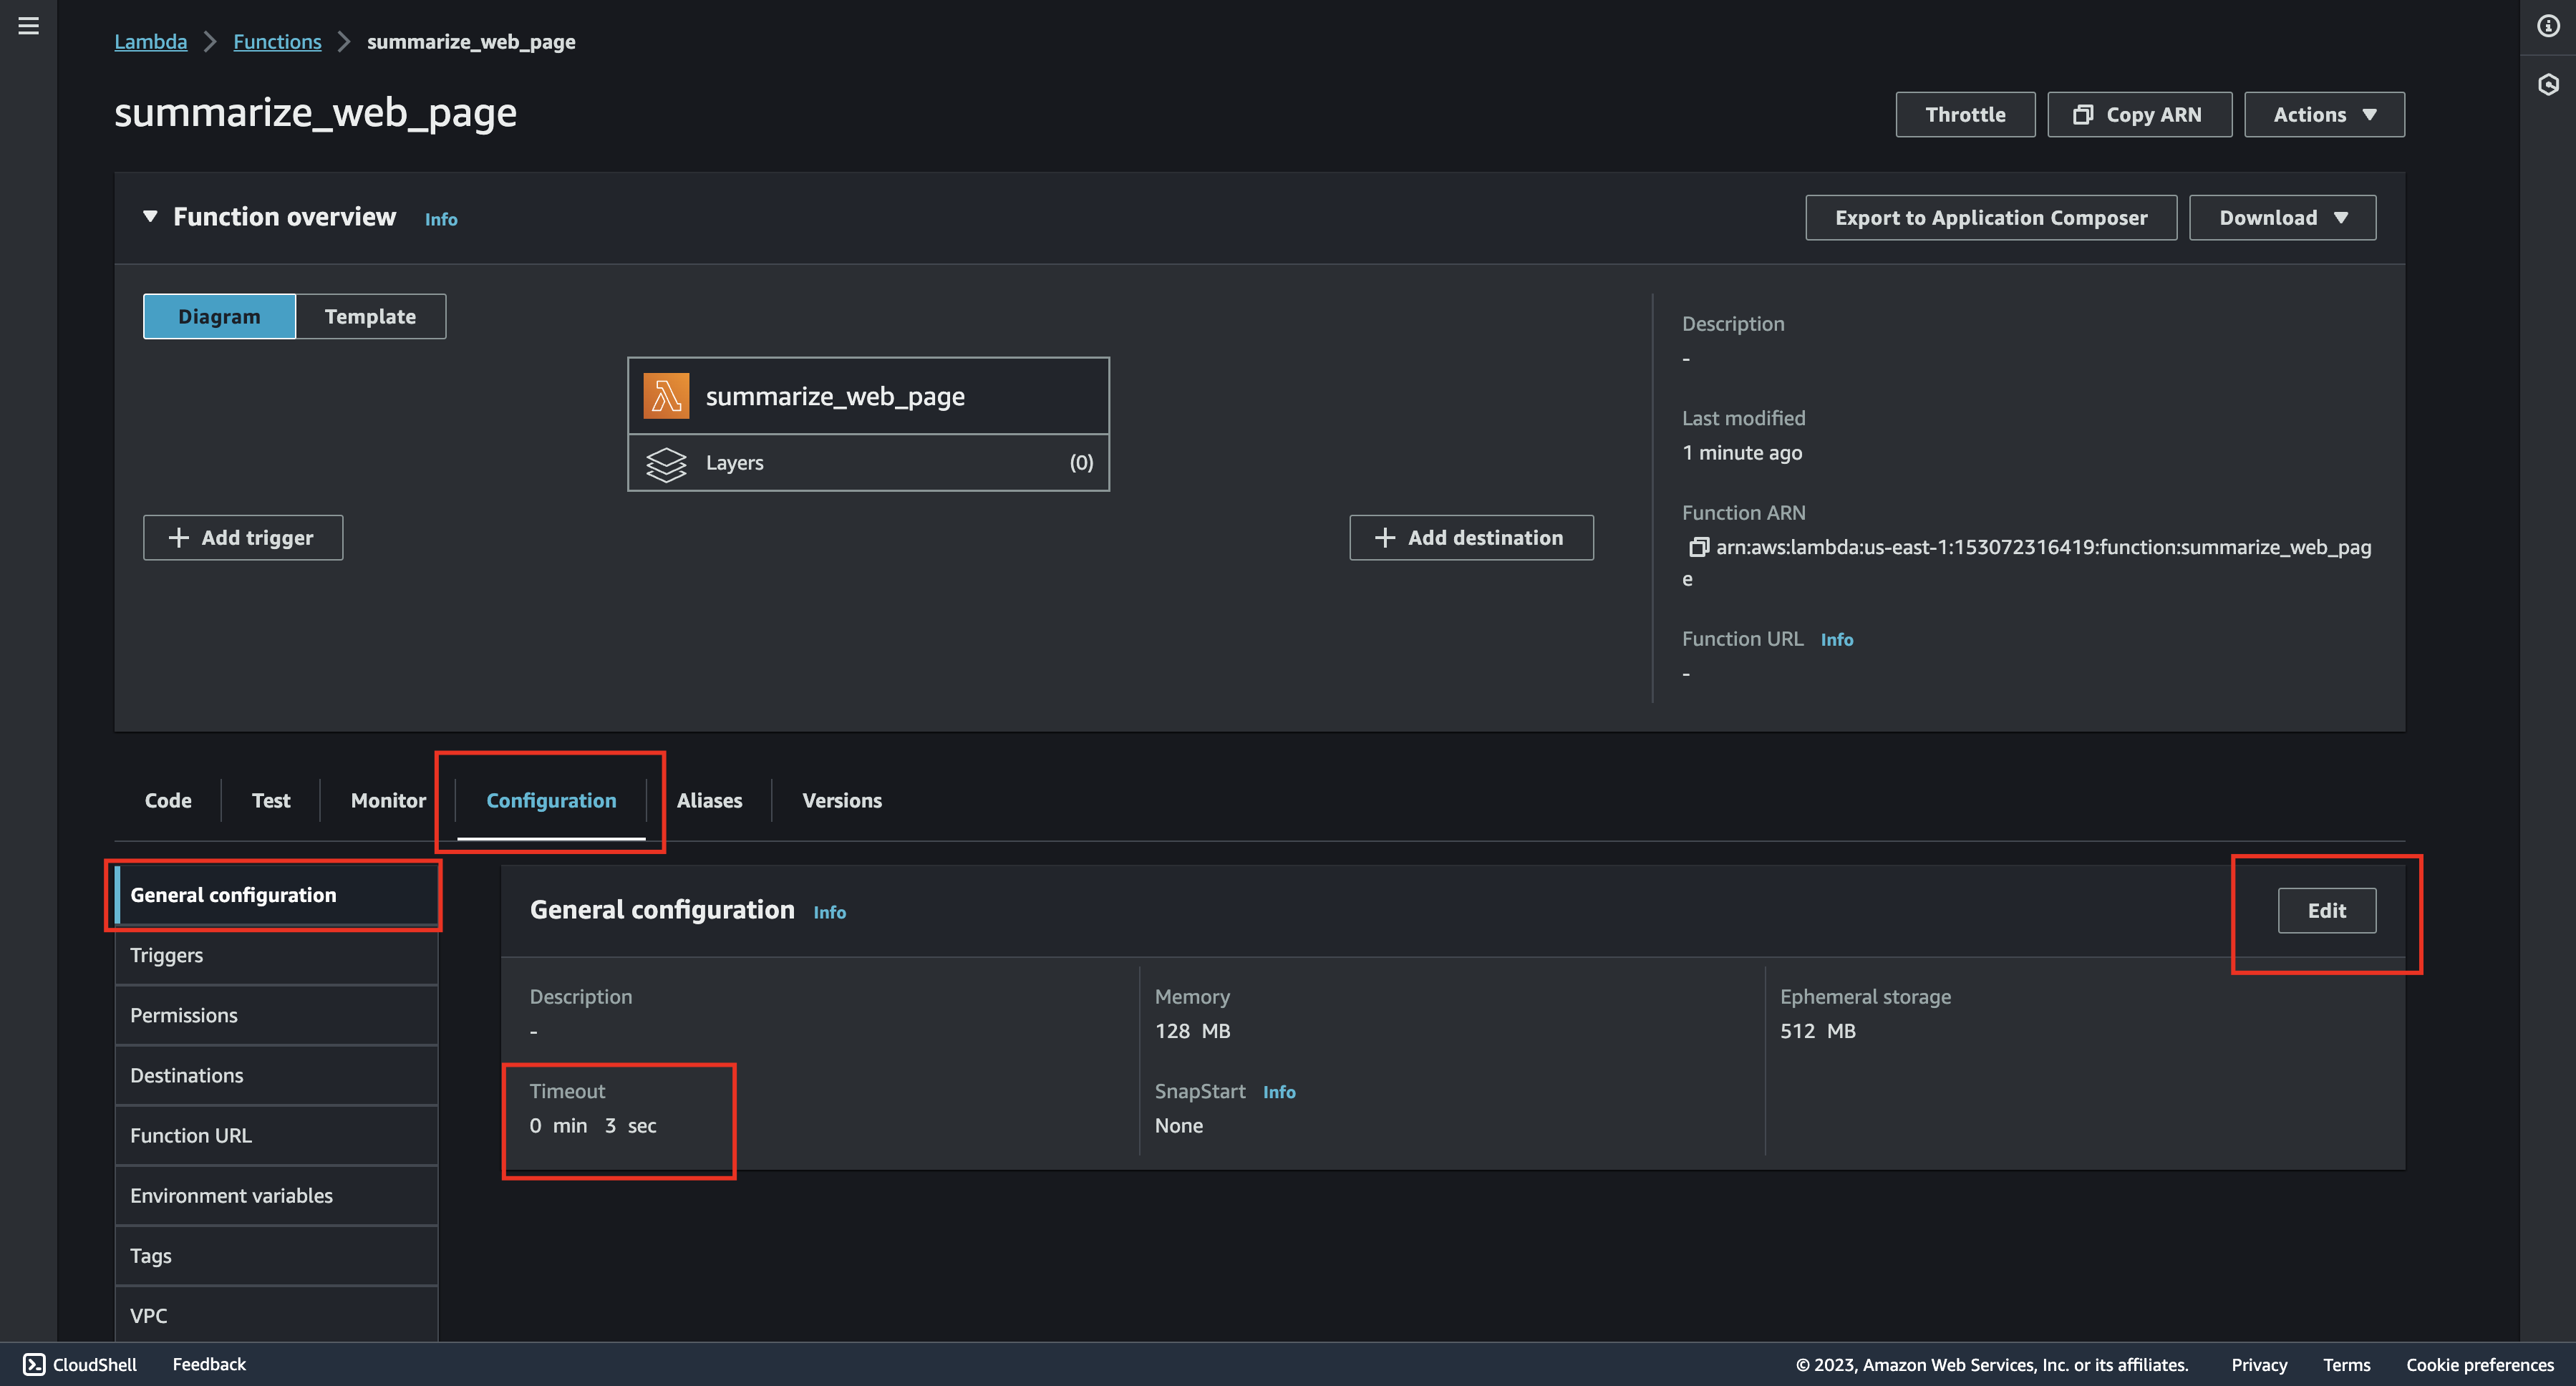Select Permissions in the left configuration list
Image resolution: width=2576 pixels, height=1386 pixels.
pyautogui.click(x=183, y=1015)
